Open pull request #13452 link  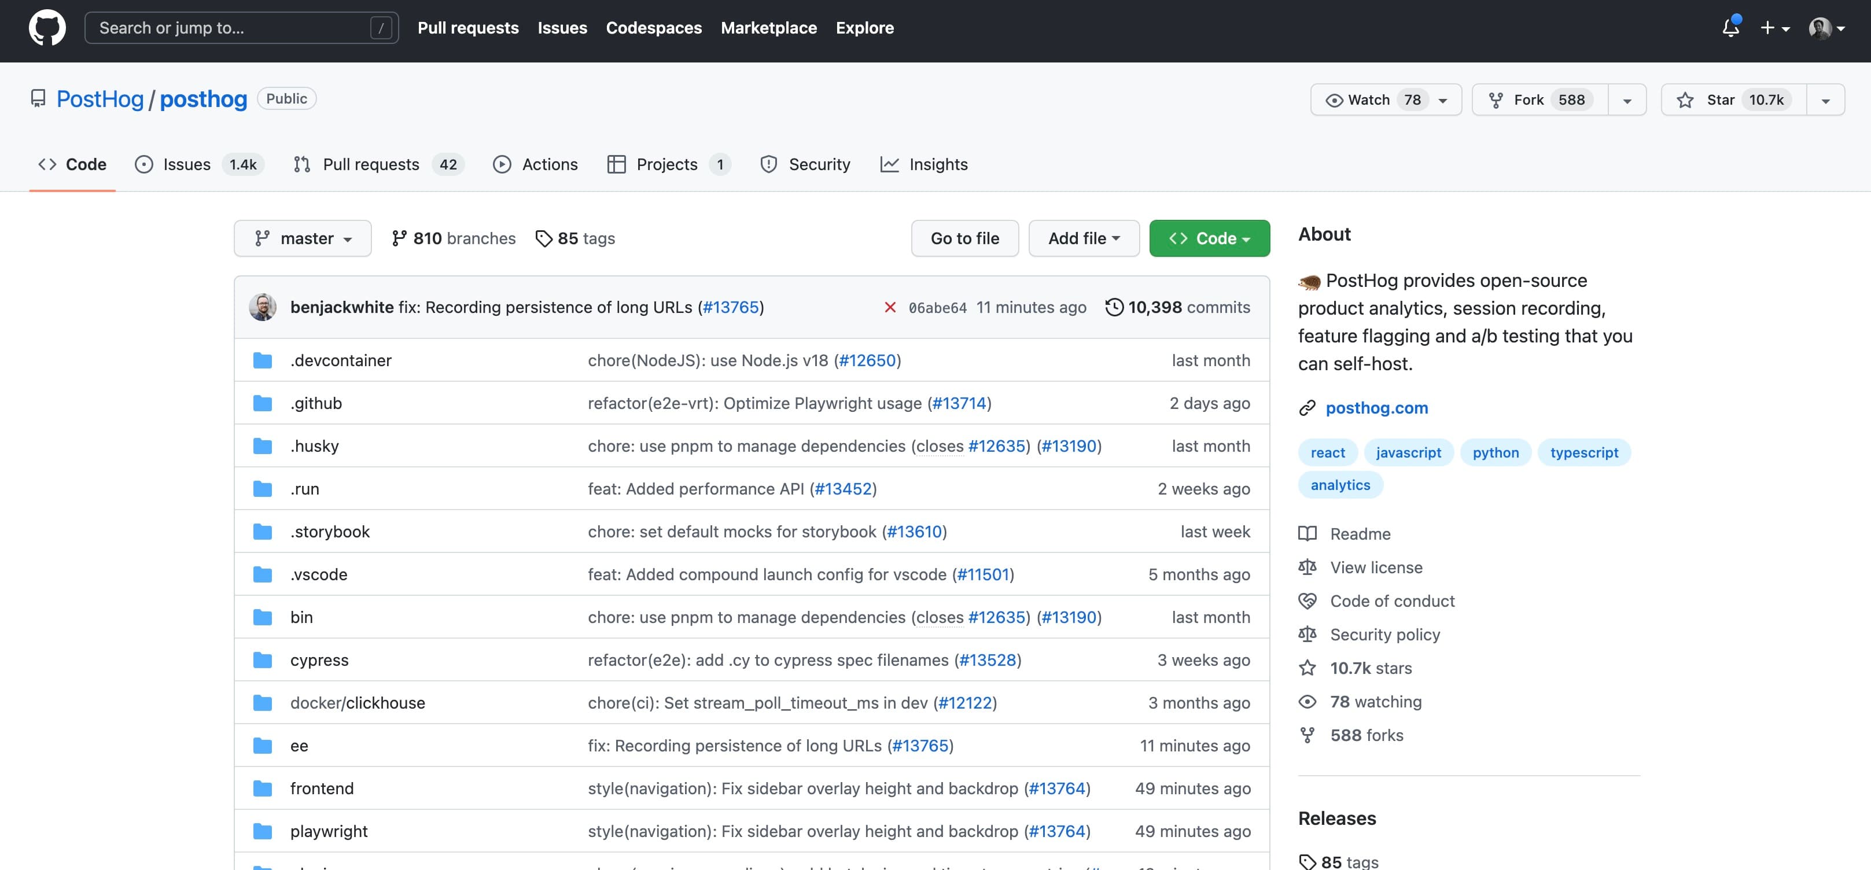click(x=842, y=489)
